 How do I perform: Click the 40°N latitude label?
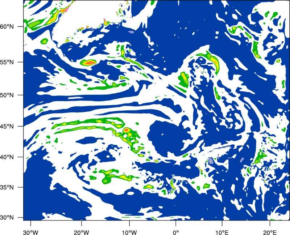click(x=7, y=157)
